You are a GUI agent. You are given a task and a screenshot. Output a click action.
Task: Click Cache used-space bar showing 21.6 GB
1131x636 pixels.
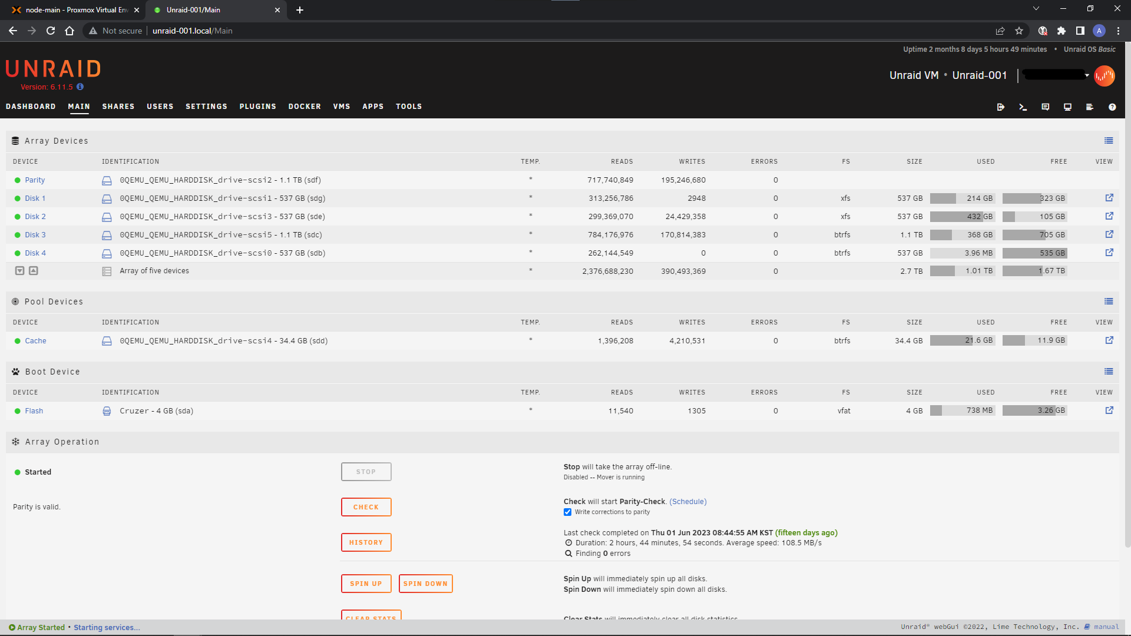963,340
